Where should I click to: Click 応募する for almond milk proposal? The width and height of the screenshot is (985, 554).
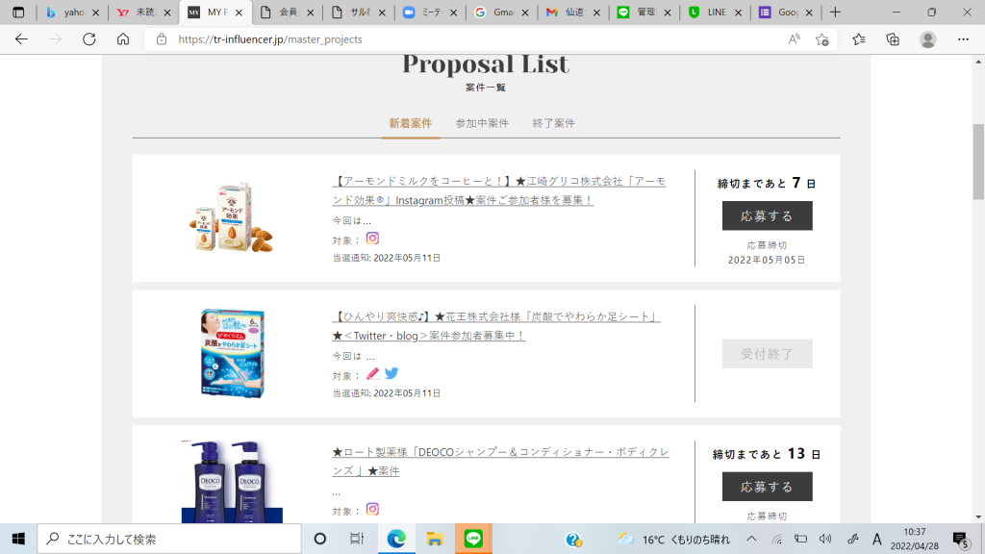coord(767,215)
